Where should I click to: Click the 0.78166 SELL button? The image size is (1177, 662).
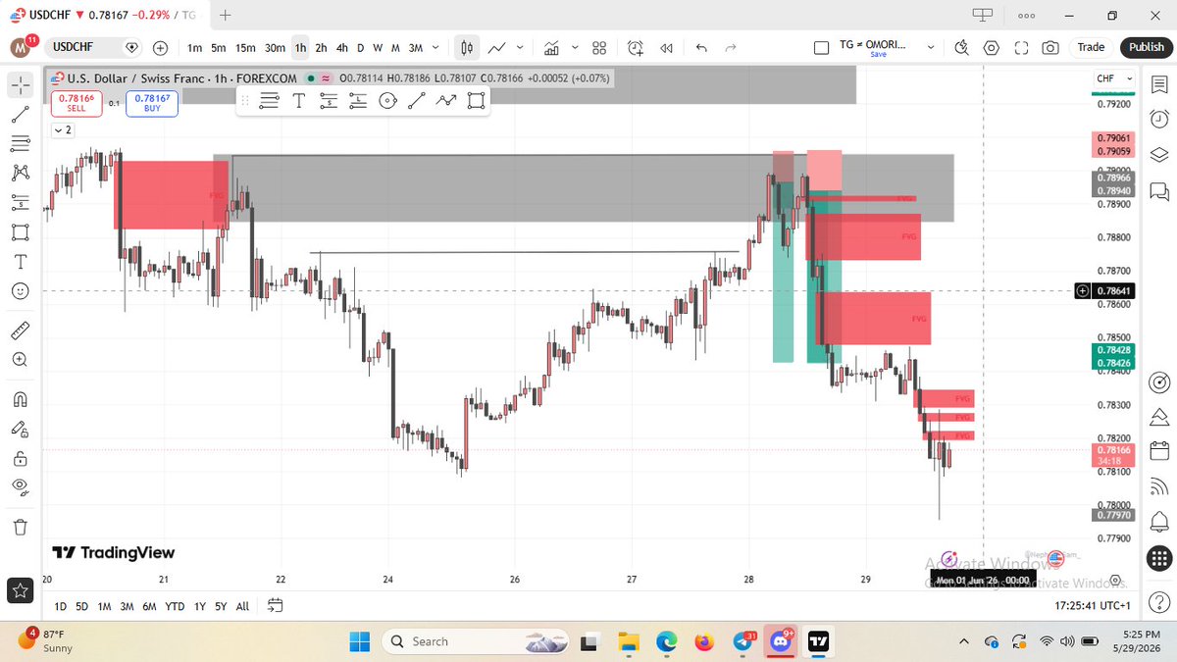tap(76, 103)
